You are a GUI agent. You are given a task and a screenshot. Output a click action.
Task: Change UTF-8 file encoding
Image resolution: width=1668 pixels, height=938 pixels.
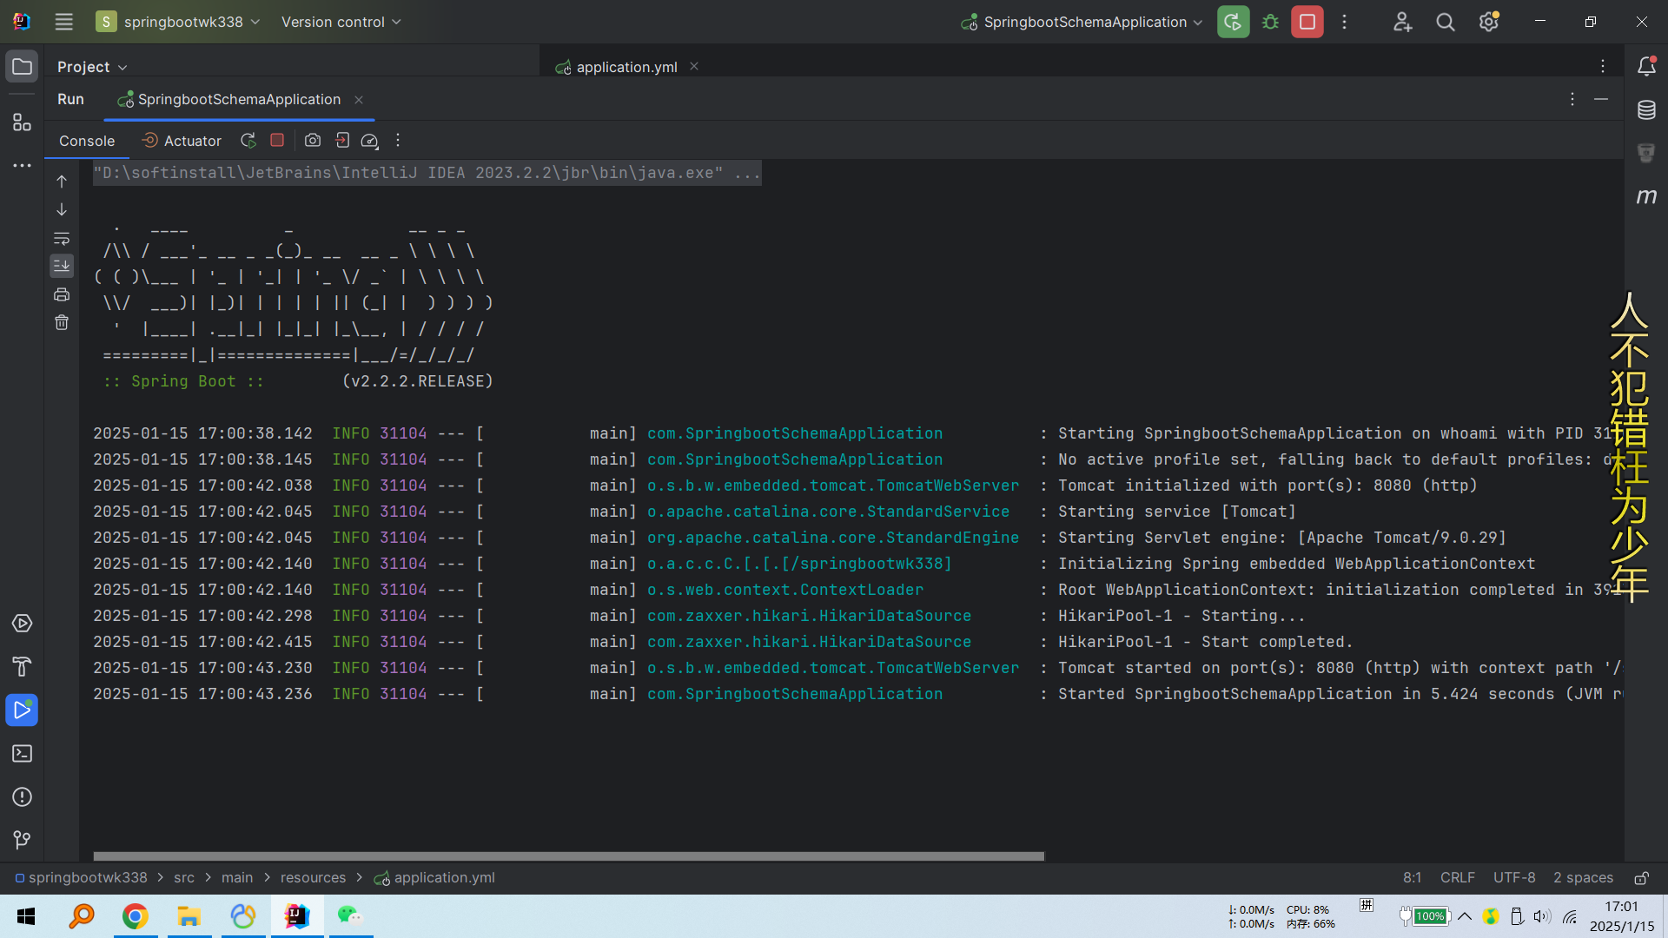point(1514,878)
